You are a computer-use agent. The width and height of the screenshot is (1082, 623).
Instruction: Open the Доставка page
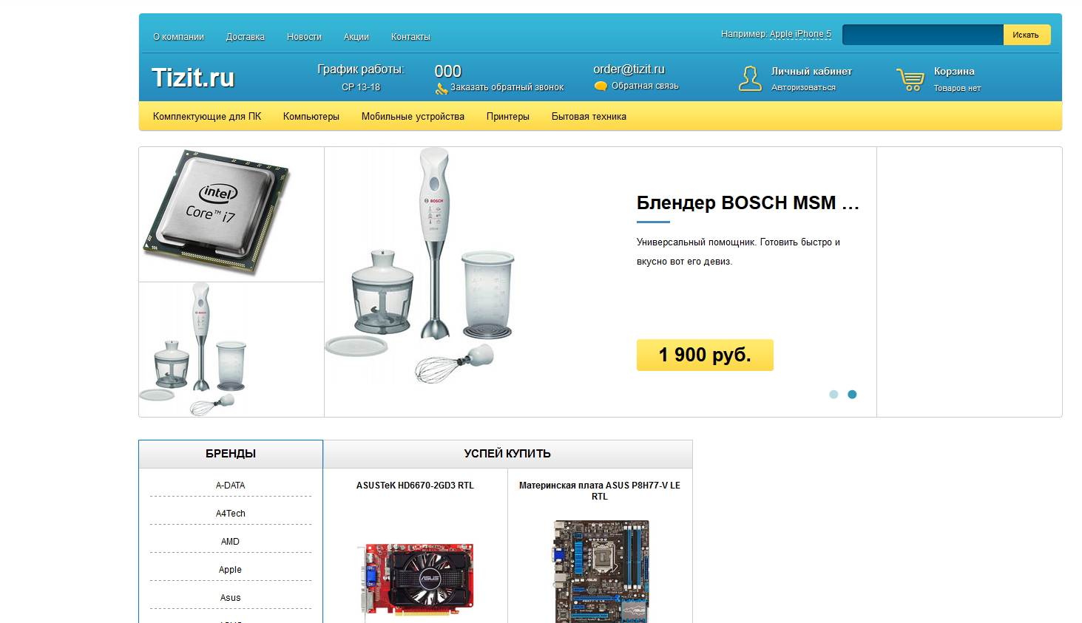coord(246,37)
